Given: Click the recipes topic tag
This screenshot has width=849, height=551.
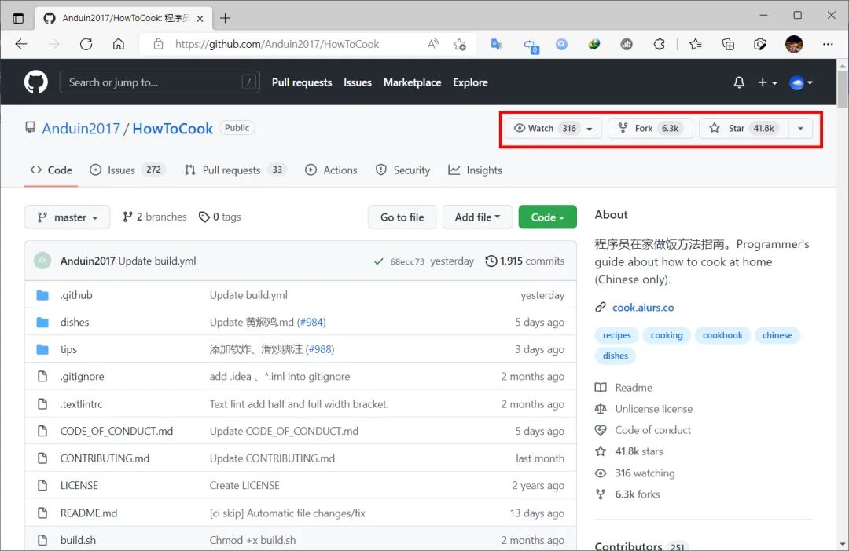Looking at the screenshot, I should [617, 334].
